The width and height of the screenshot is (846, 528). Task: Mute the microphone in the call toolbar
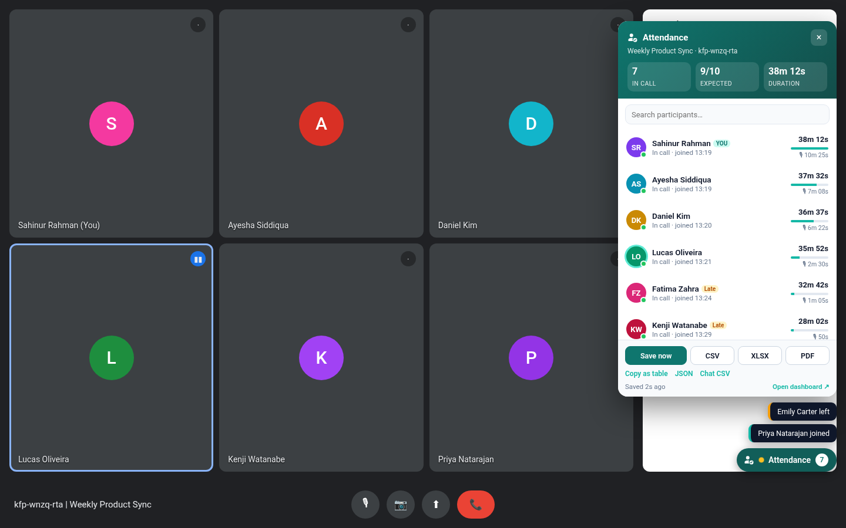tap(365, 505)
